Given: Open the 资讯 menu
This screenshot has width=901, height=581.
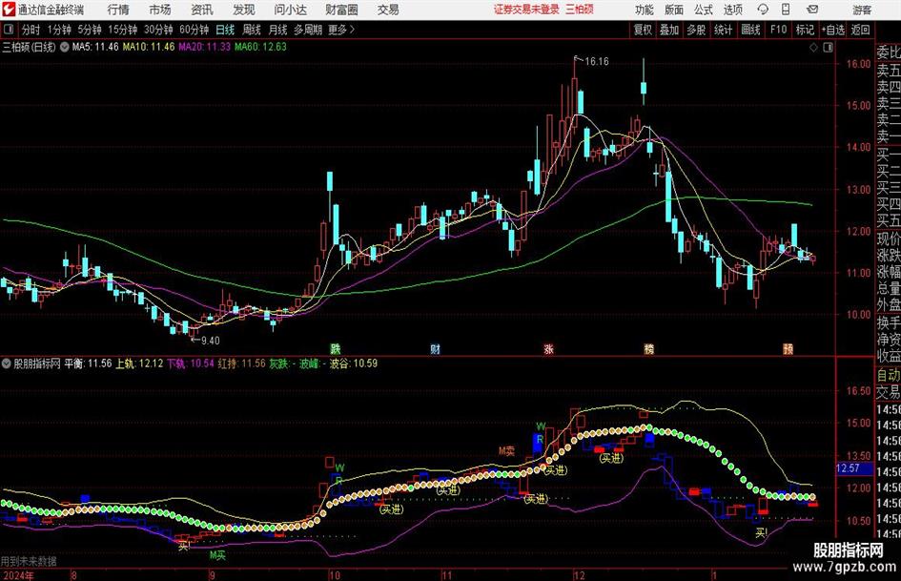Looking at the screenshot, I should click(202, 10).
